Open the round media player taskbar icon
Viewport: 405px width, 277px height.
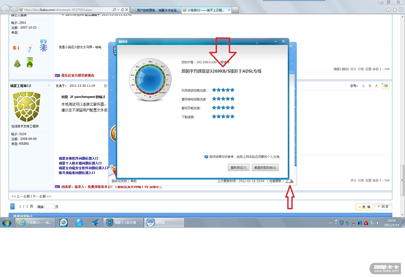click(64, 223)
